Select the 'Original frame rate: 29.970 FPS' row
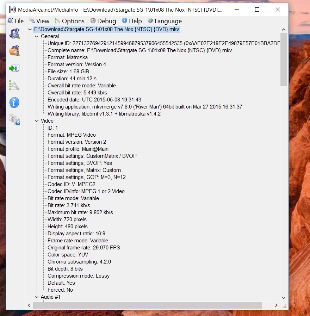Screen dimensions: 310x316 (83, 248)
